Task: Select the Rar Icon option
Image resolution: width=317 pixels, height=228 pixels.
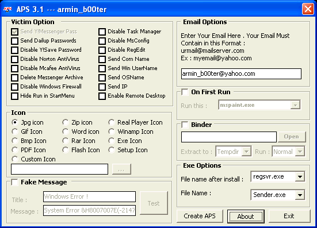Action: tap(66, 141)
